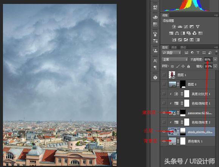
Task: Toggle lock all padlock icon
Action: click(188, 66)
